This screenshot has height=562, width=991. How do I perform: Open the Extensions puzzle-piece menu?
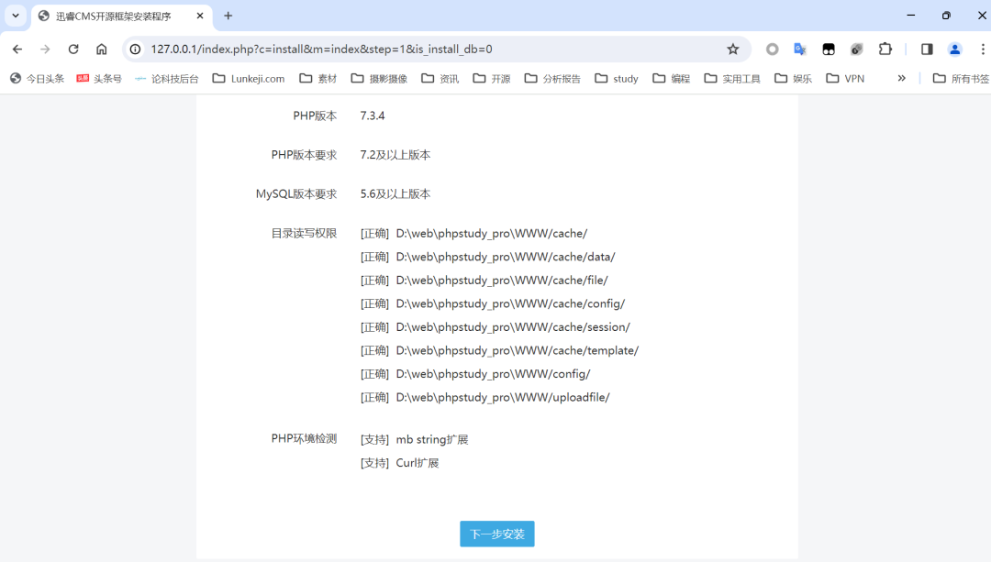[885, 50]
